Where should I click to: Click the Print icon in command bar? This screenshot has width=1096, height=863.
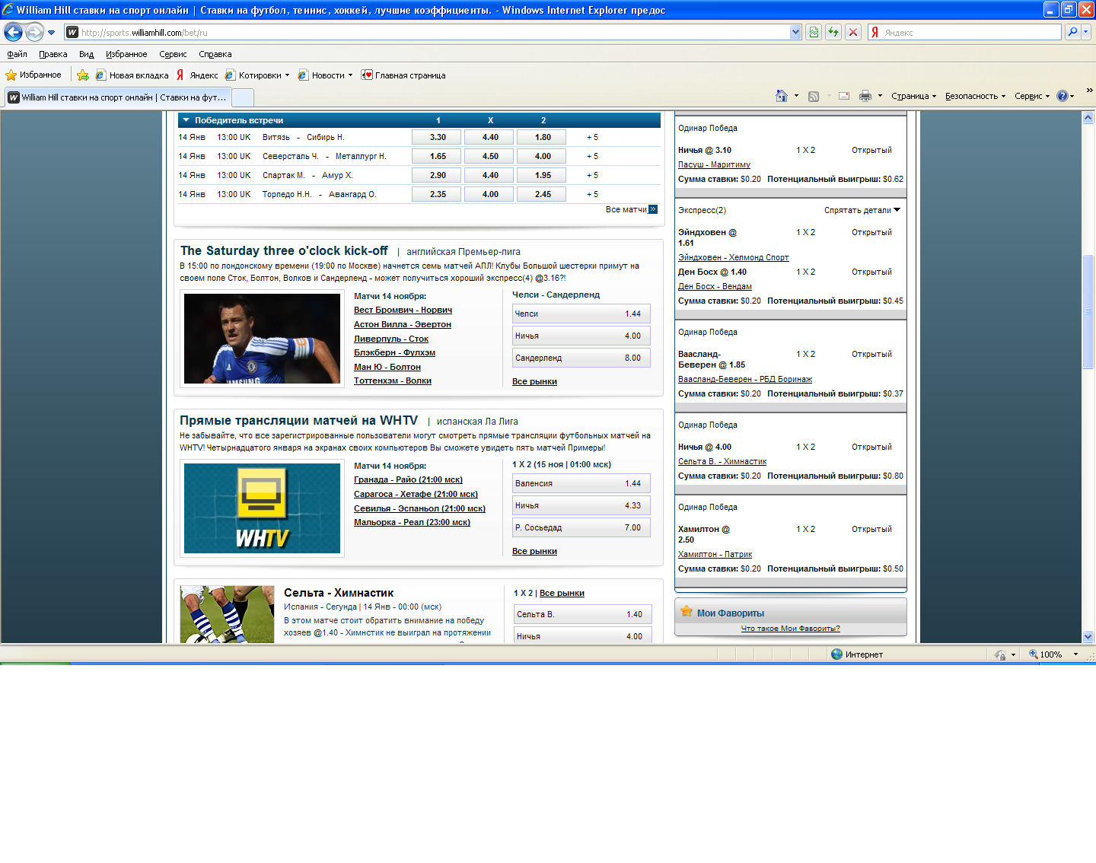pyautogui.click(x=865, y=96)
